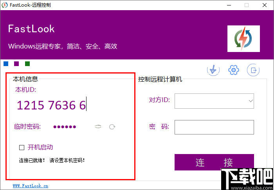Click inside the 对方ID combo box field
The image size is (274, 190).
[x=214, y=101]
